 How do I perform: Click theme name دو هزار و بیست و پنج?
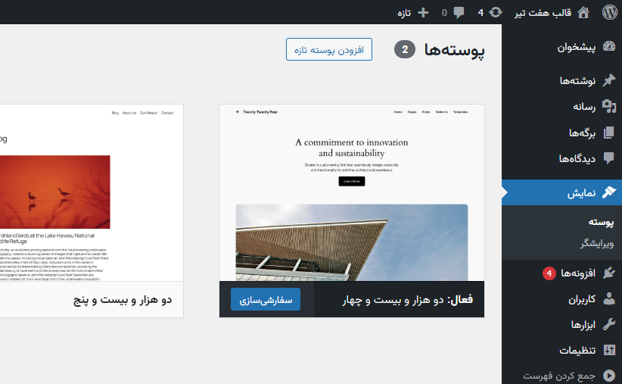(123, 300)
